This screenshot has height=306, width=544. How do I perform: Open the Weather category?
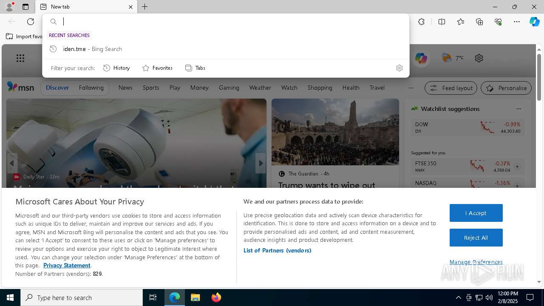coord(260,88)
